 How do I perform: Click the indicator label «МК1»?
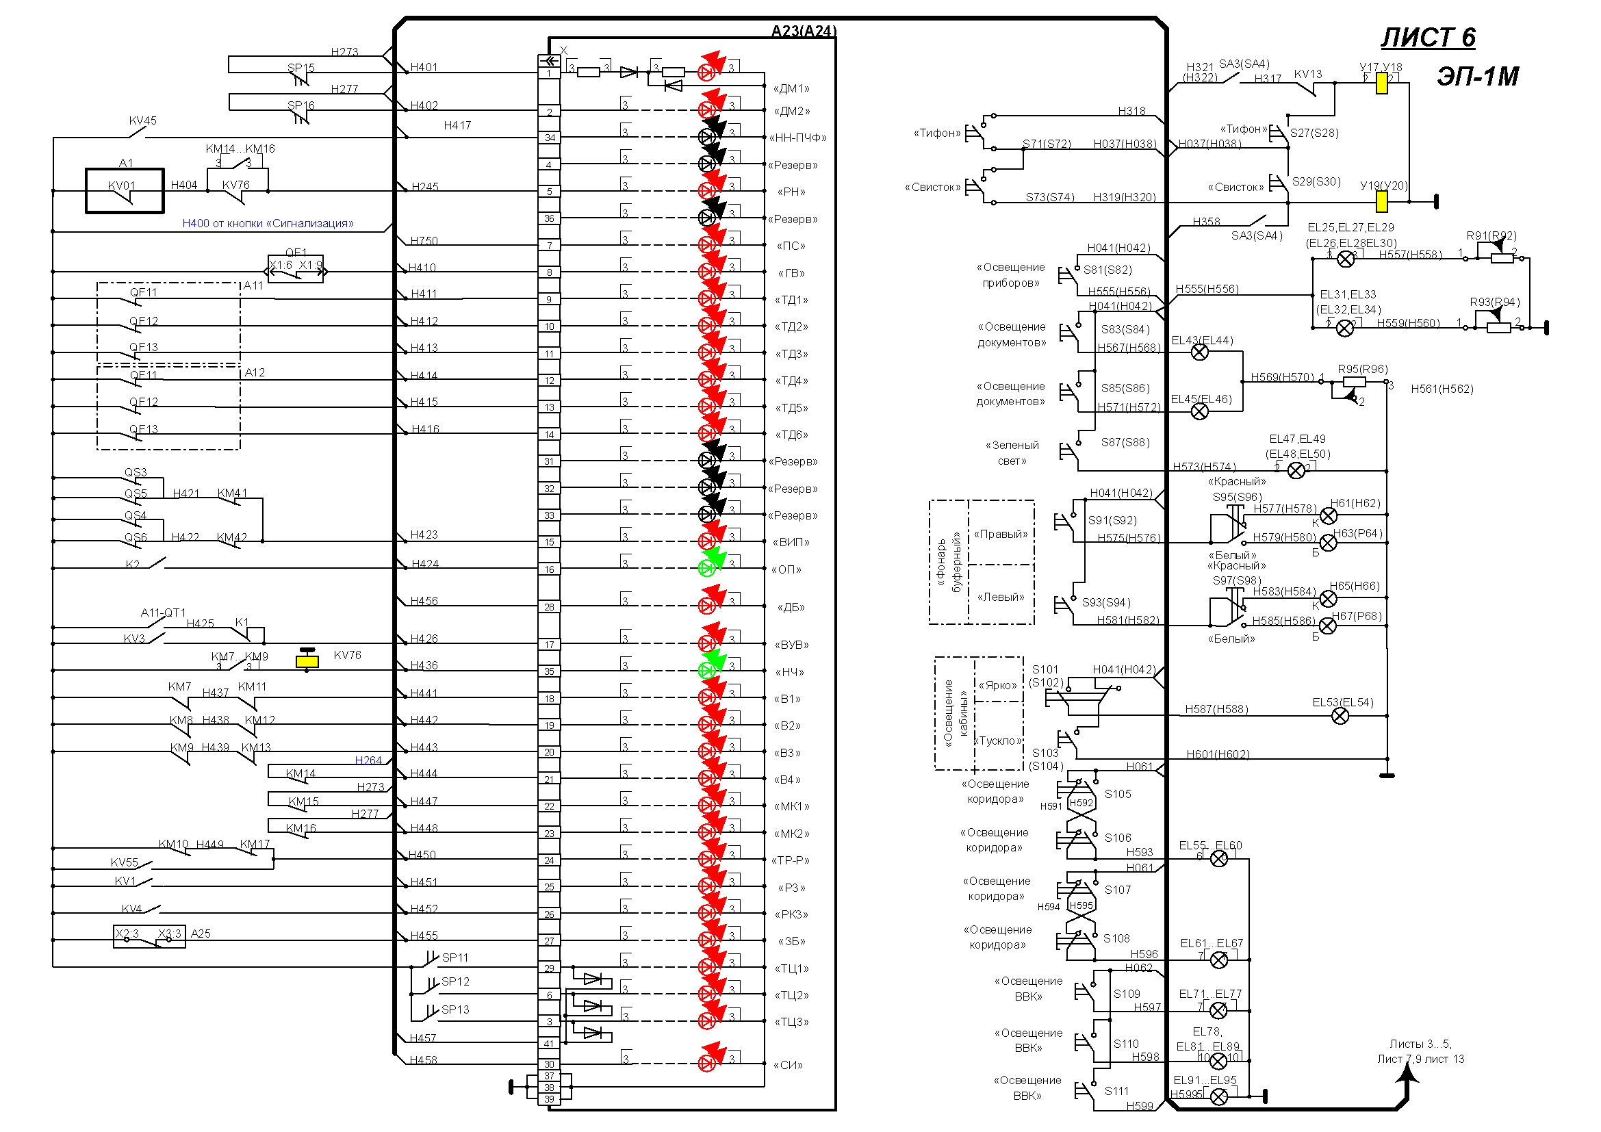click(791, 806)
